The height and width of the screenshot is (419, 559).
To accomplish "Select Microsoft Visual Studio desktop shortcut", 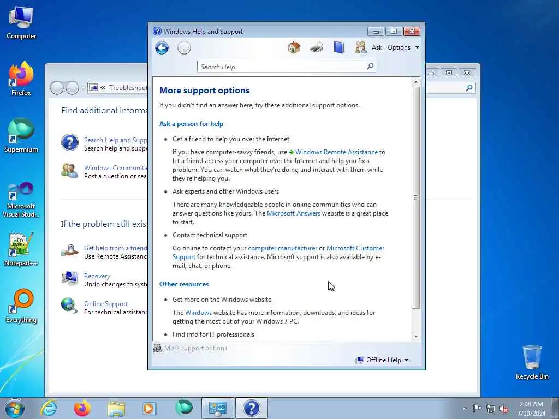I will (21, 200).
